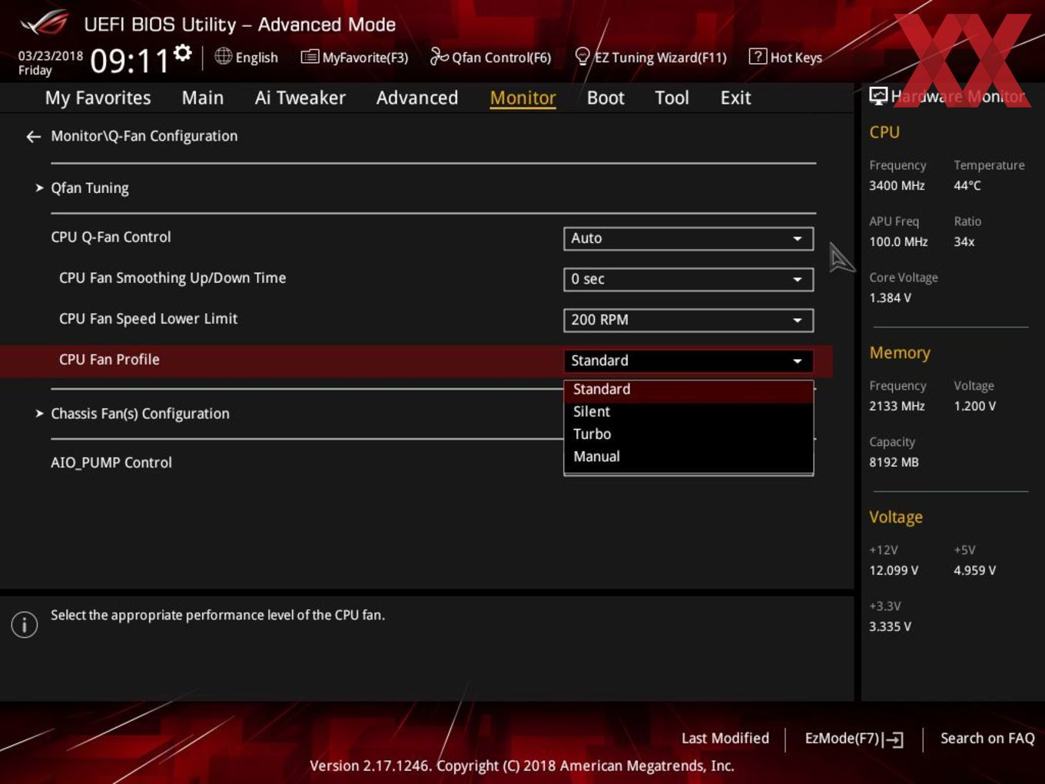This screenshot has height=784, width=1045.
Task: Click the CPU frequency value 3400 MHz
Action: [x=897, y=186]
